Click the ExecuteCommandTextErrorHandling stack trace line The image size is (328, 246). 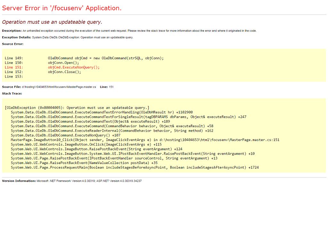point(102,112)
